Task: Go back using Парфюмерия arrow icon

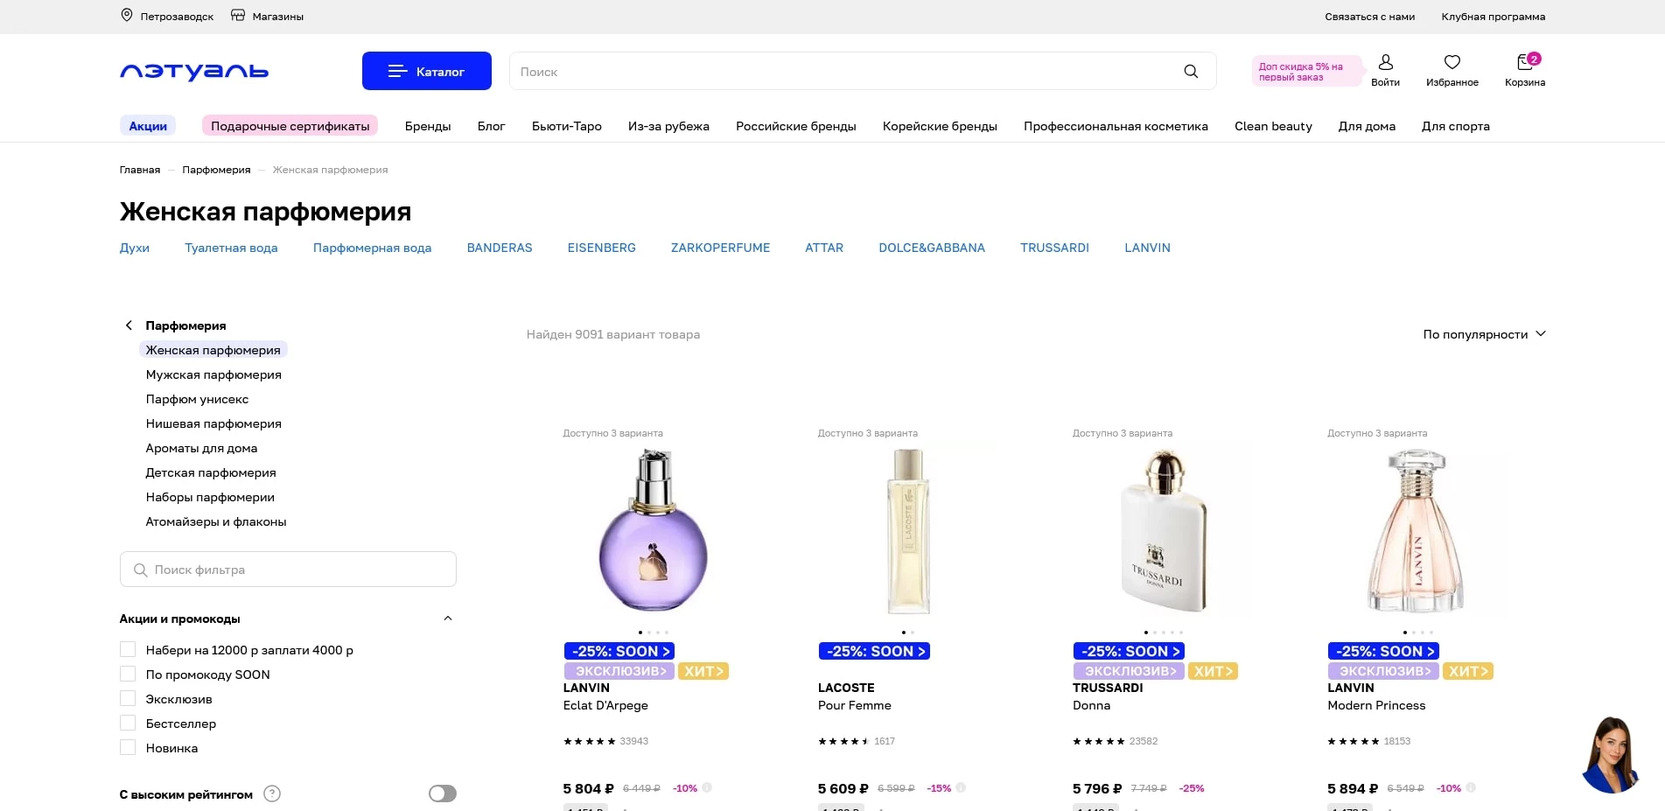Action: pos(129,325)
